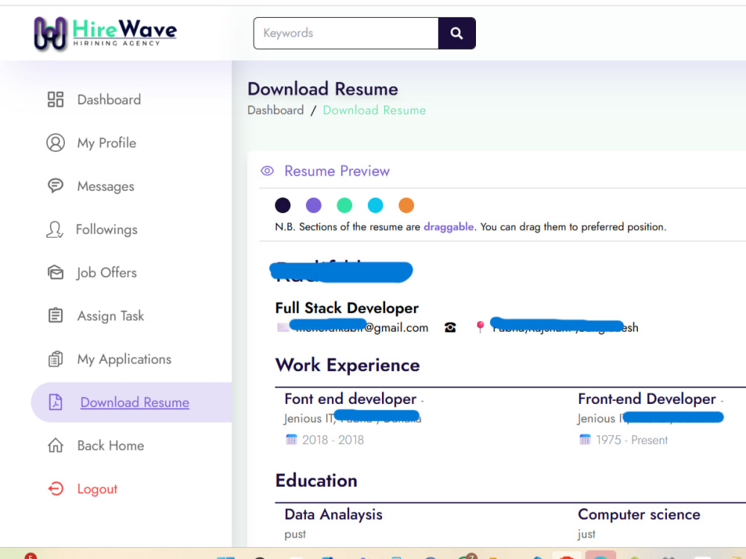This screenshot has height=559, width=746.
Task: Click the '1975 - Present' date range
Action: 632,440
